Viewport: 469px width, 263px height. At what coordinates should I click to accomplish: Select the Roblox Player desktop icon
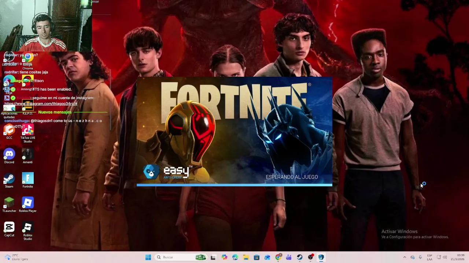point(28,205)
